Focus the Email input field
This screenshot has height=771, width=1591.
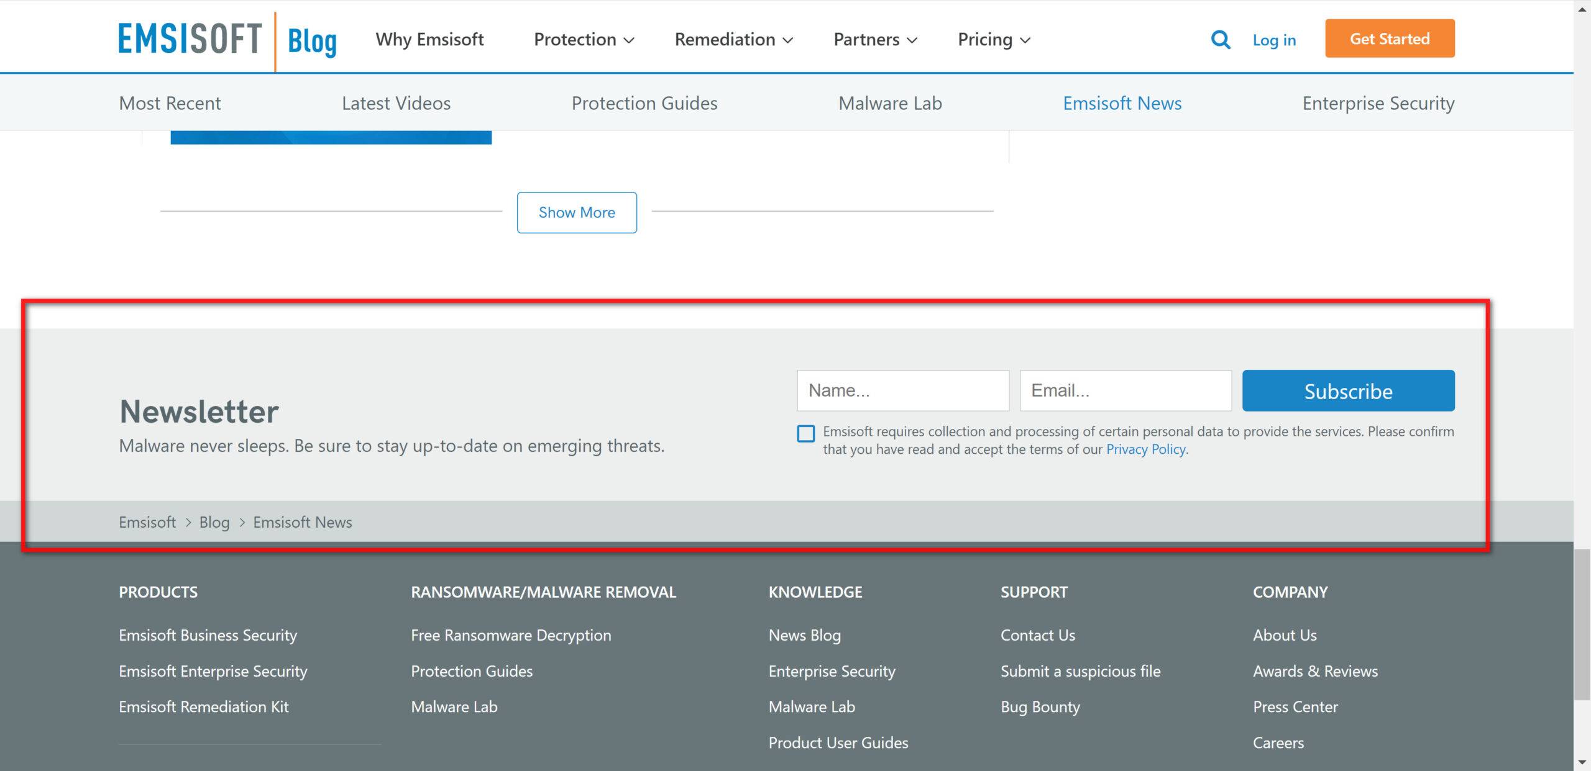point(1125,390)
